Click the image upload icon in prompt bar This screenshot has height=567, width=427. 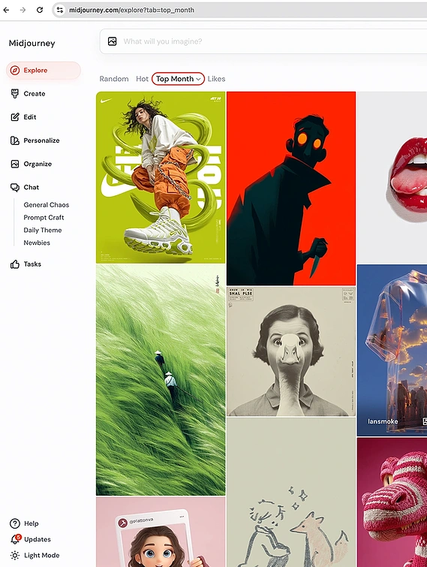pos(113,41)
